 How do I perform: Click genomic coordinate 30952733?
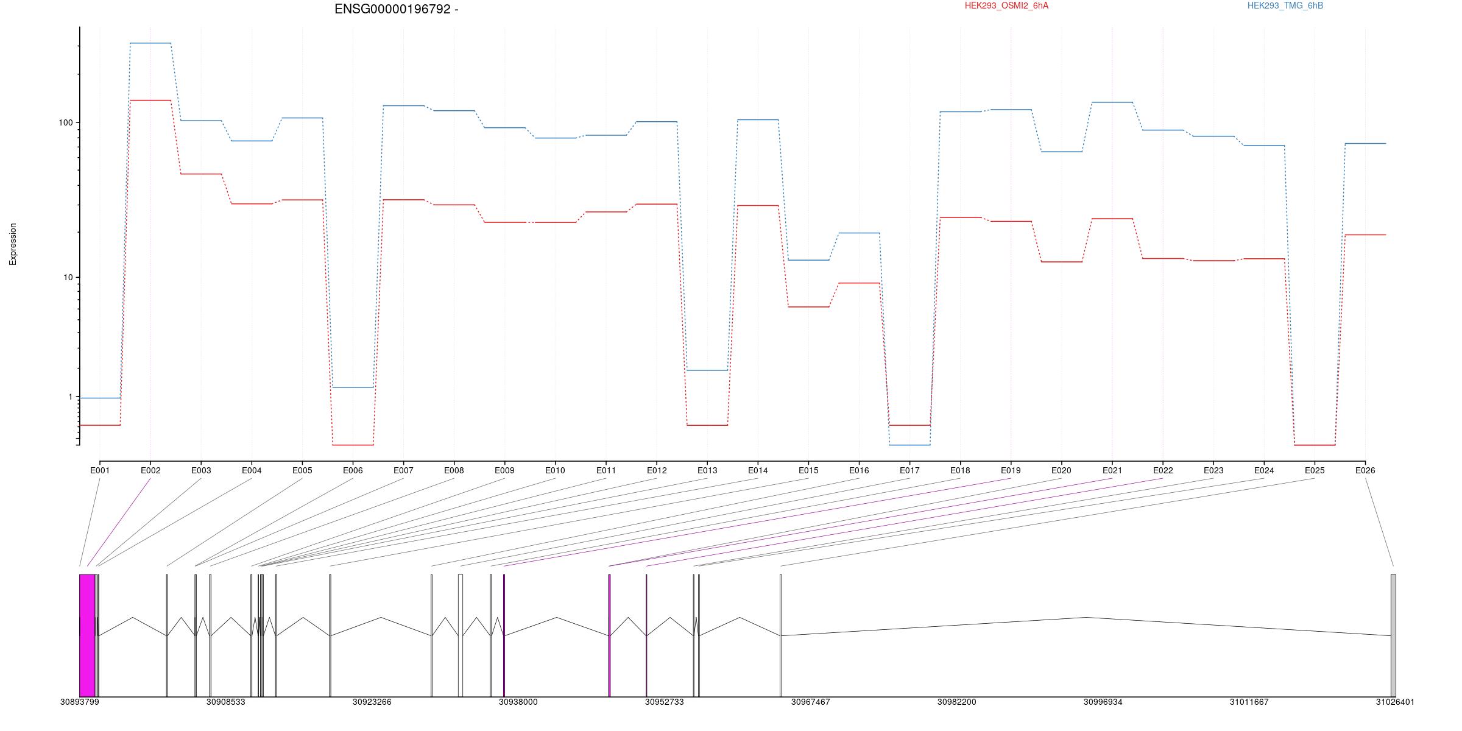click(x=665, y=702)
